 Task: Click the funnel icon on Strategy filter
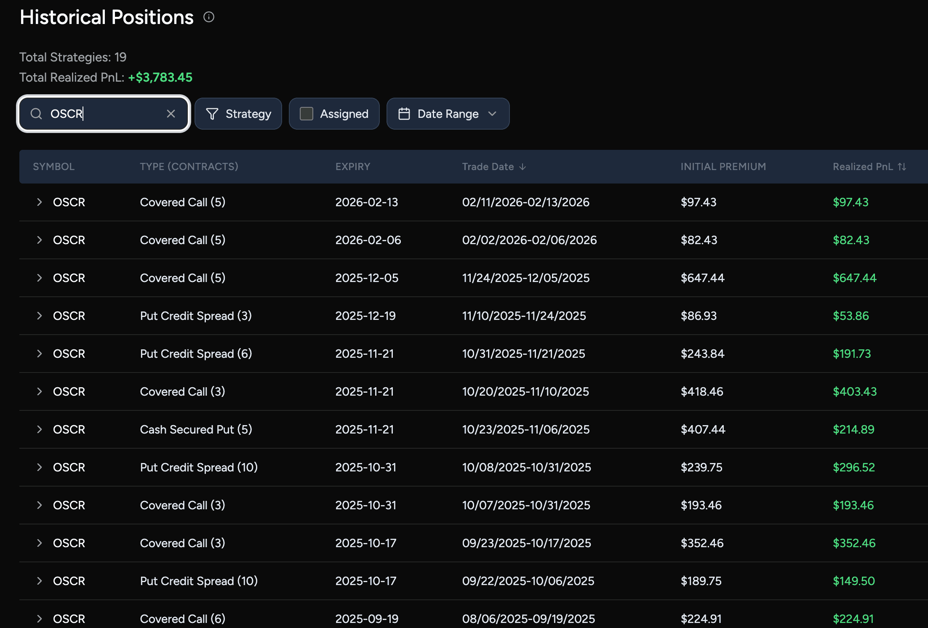212,114
